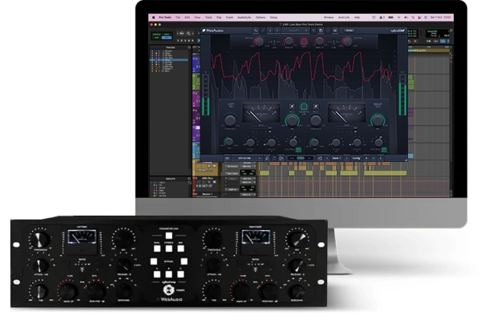481x324 pixels.
Task: Click the Dual button on hardware unit
Action: click(157, 249)
